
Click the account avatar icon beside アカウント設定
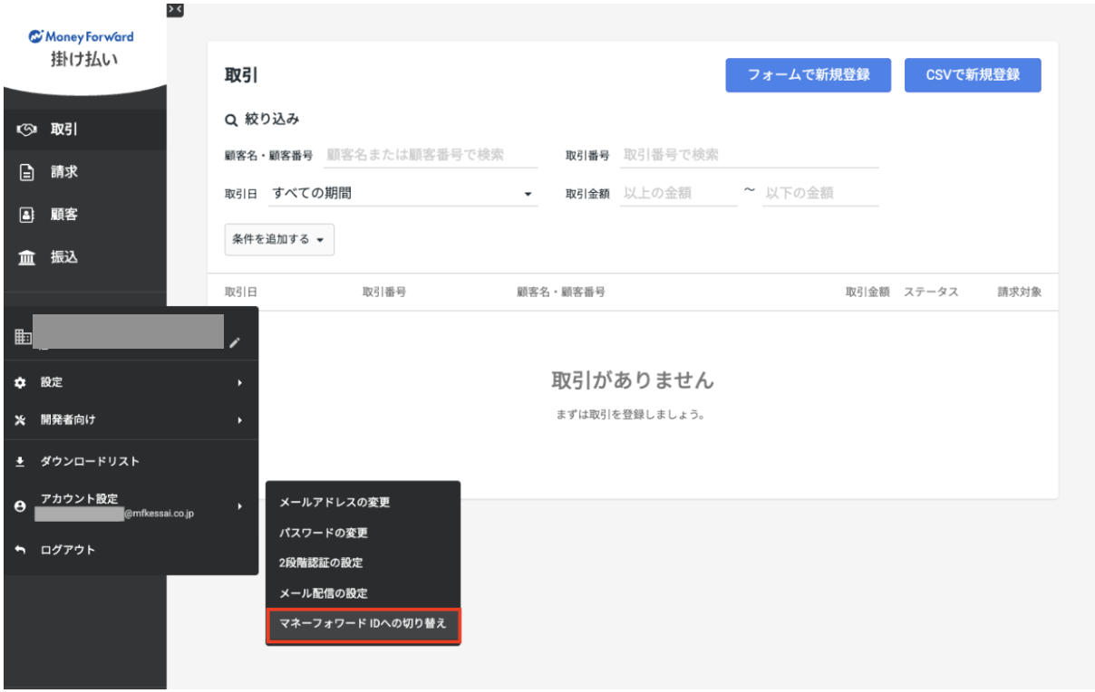coord(21,507)
